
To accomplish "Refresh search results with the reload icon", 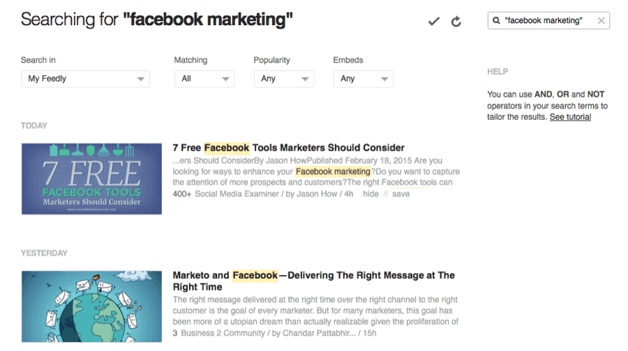I will pos(456,21).
